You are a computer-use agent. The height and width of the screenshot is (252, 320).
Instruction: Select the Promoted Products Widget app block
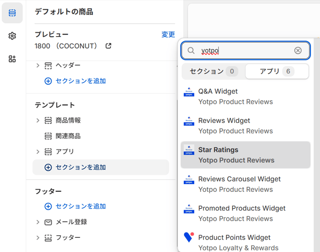(x=245, y=214)
